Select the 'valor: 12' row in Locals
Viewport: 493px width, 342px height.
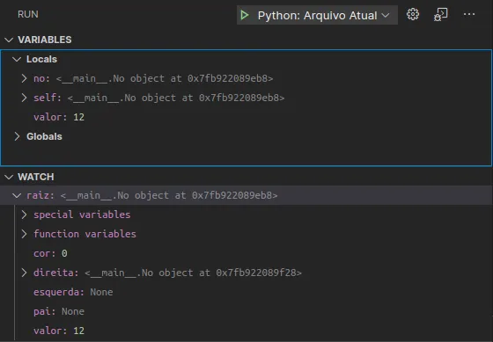246,117
